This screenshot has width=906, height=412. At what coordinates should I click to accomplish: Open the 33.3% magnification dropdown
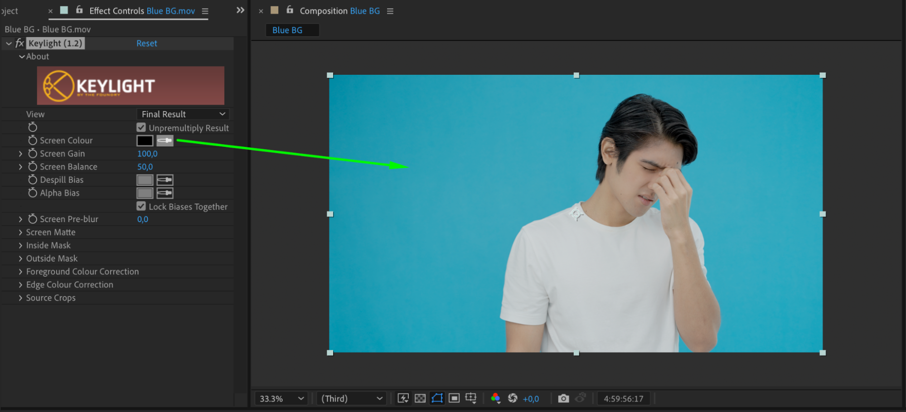coord(281,399)
